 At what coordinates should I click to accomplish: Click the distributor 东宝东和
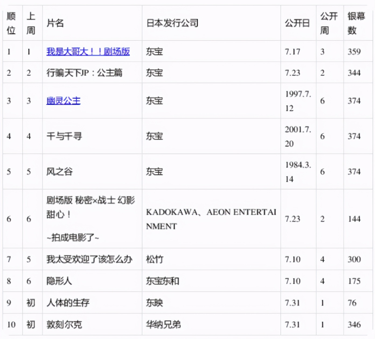coord(162,281)
